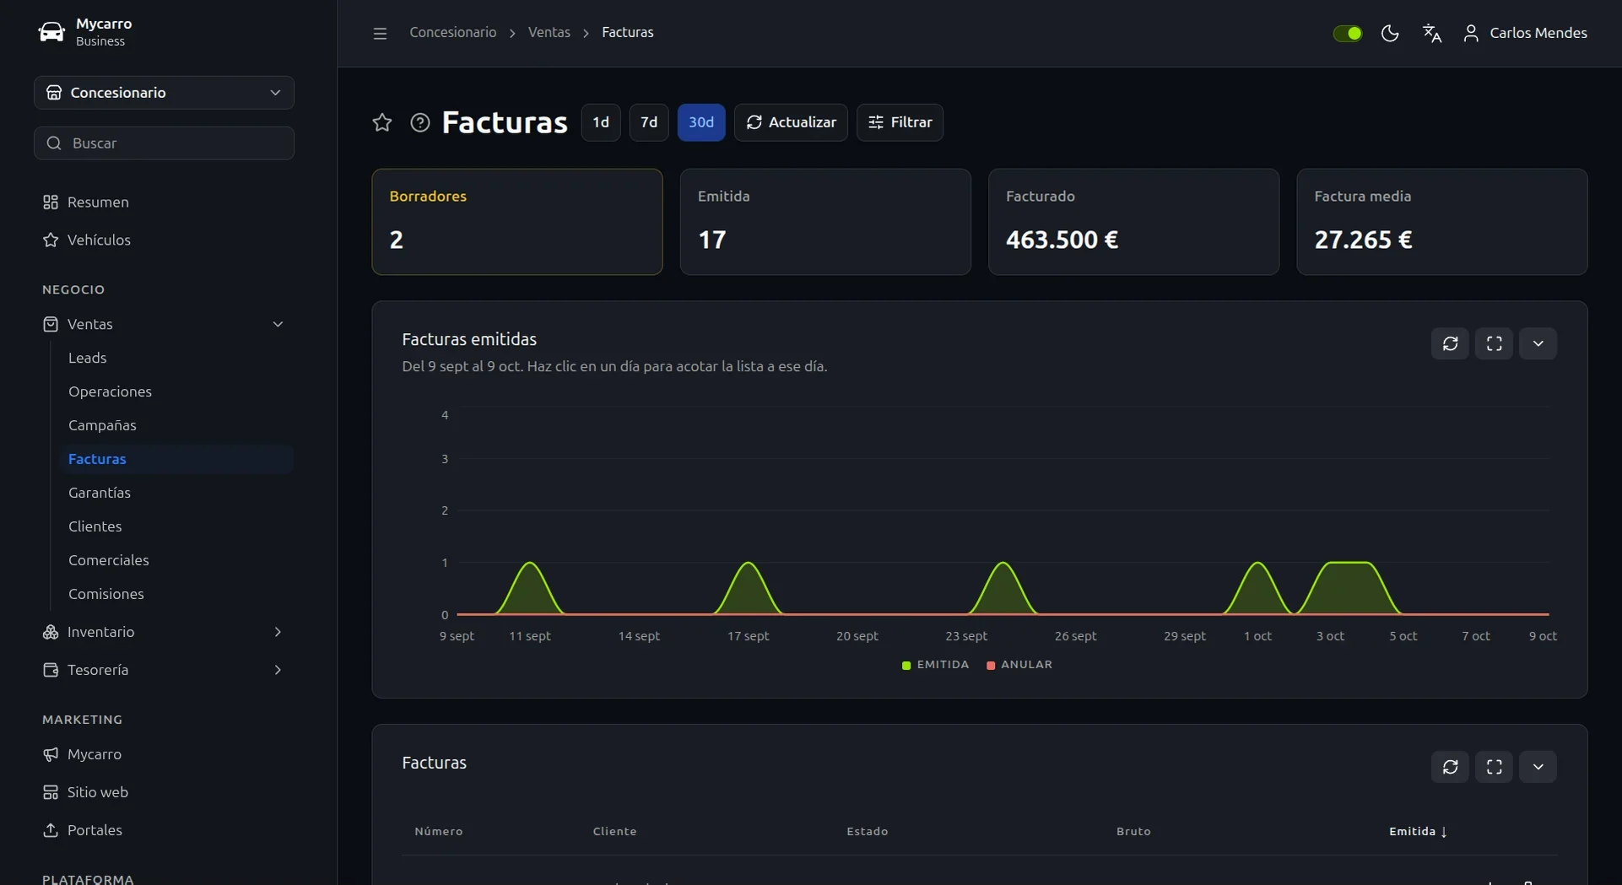Toggle ANULAR series in chart legend

tap(1019, 665)
